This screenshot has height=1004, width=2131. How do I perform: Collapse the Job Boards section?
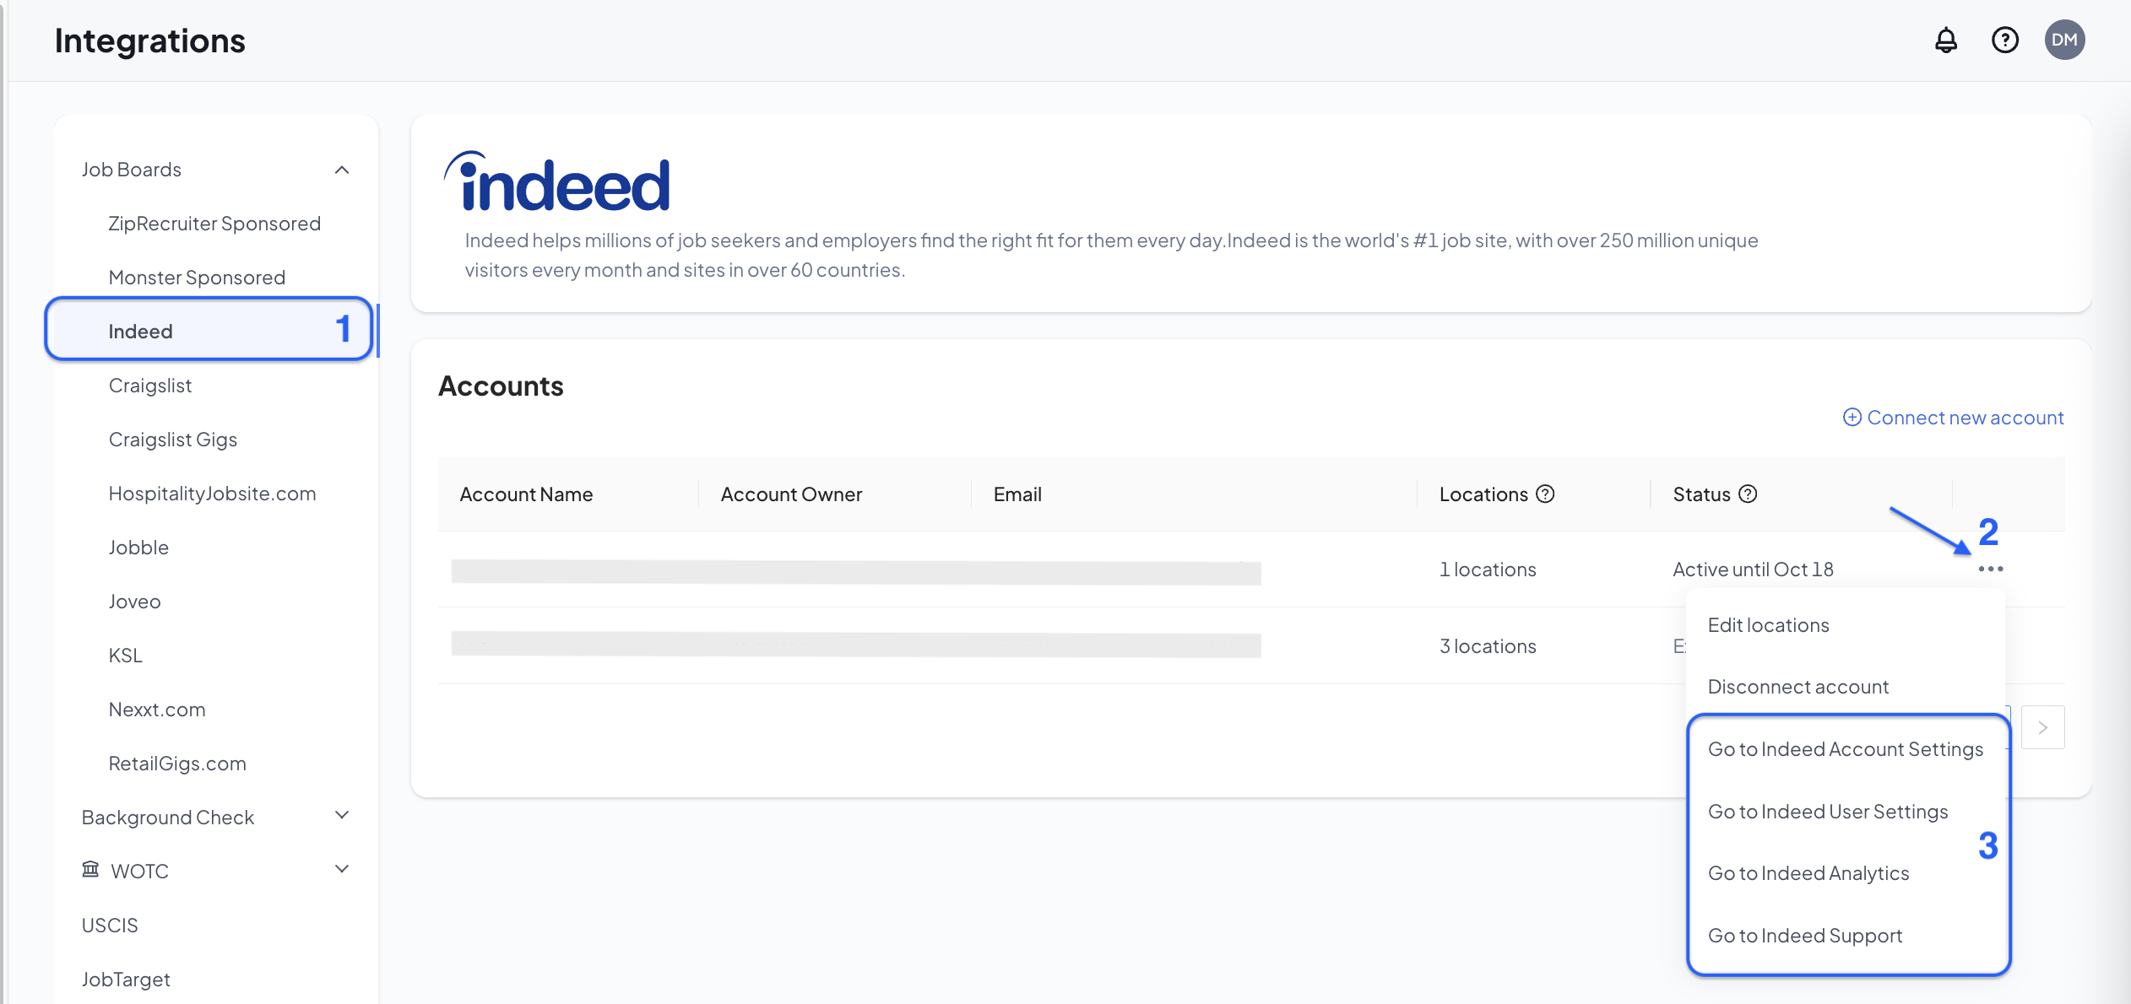coord(341,170)
